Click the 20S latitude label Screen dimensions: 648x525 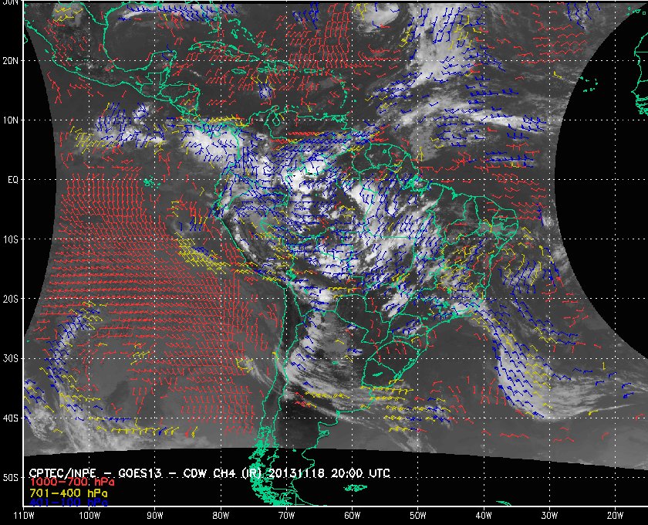pyautogui.click(x=10, y=299)
